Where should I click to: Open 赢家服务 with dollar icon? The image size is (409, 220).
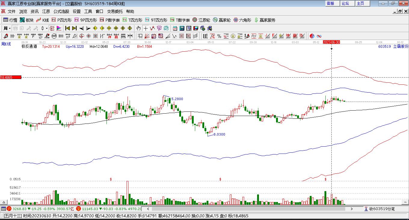click(x=265, y=20)
